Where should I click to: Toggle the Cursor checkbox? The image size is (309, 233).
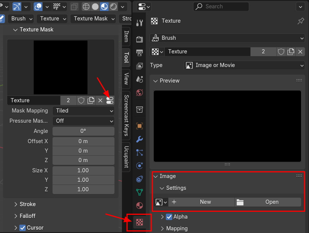coord(22,228)
